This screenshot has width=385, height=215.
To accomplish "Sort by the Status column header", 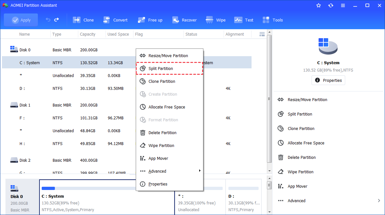I will pyautogui.click(x=191, y=34).
